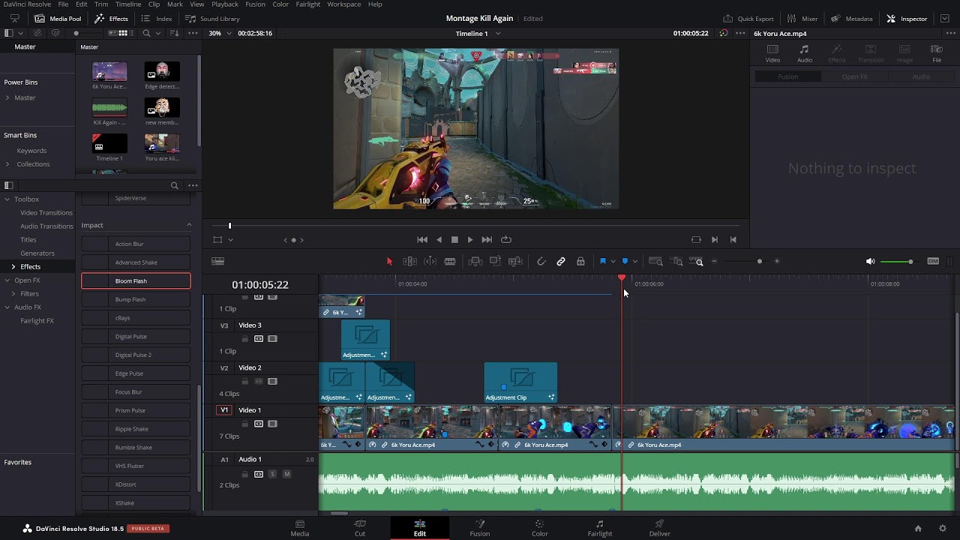Toggle Position Lock padlock in toolbar
Viewport: 960px width, 540px height.
coord(580,261)
